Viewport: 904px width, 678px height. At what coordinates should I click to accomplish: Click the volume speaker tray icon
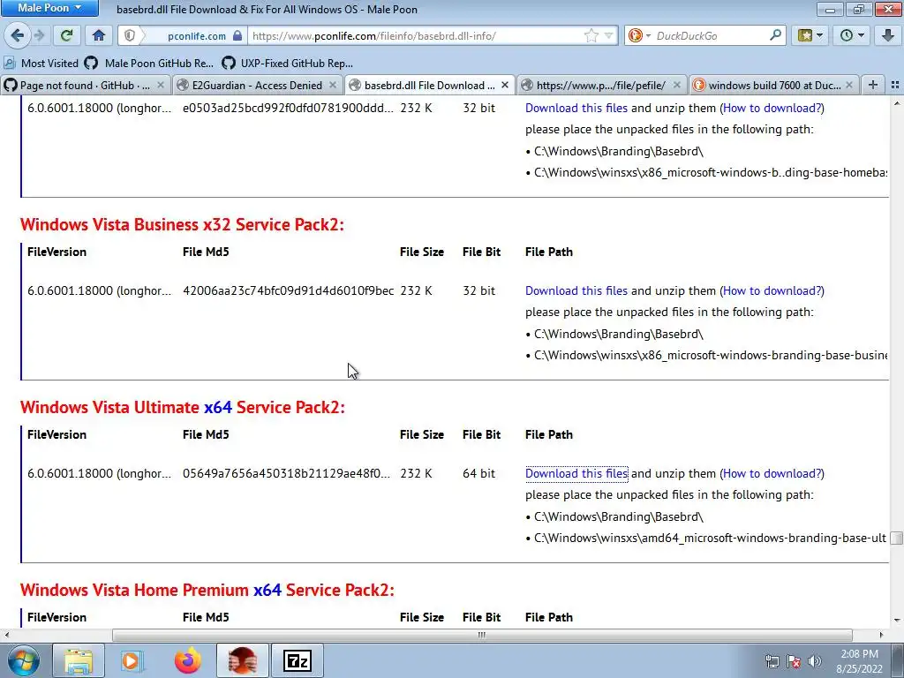click(x=815, y=661)
